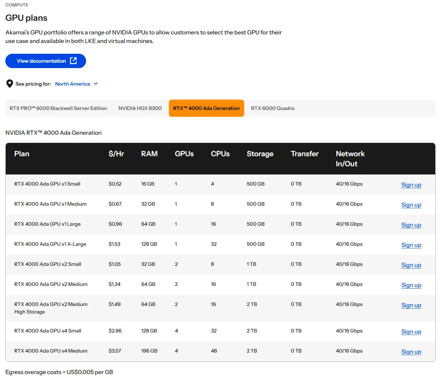
Task: Click the Network In/Out column header
Action: 350,159
